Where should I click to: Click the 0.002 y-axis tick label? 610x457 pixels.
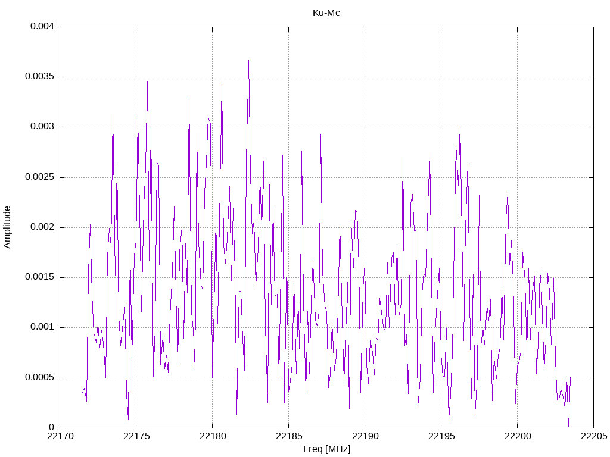tap(42, 227)
